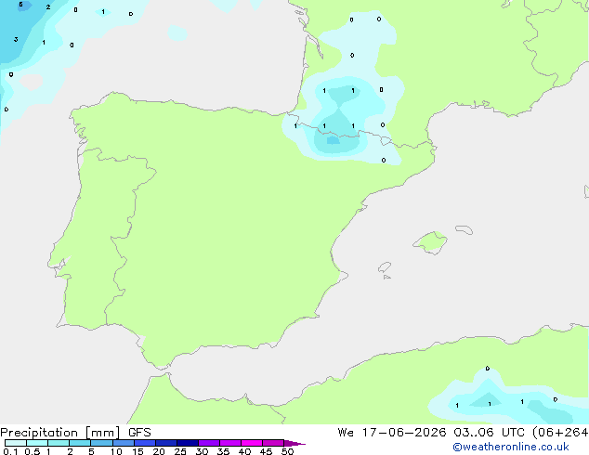Click the '5' precipitation value on the map
Viewport: 589px width, 455px height.
coord(20,5)
